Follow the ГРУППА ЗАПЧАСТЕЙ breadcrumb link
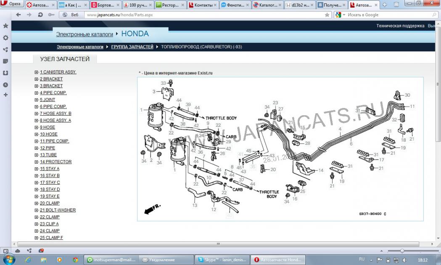 coord(132,47)
